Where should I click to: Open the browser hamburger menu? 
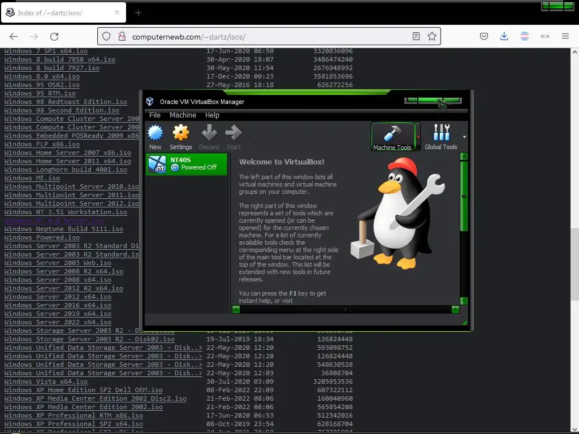565,36
